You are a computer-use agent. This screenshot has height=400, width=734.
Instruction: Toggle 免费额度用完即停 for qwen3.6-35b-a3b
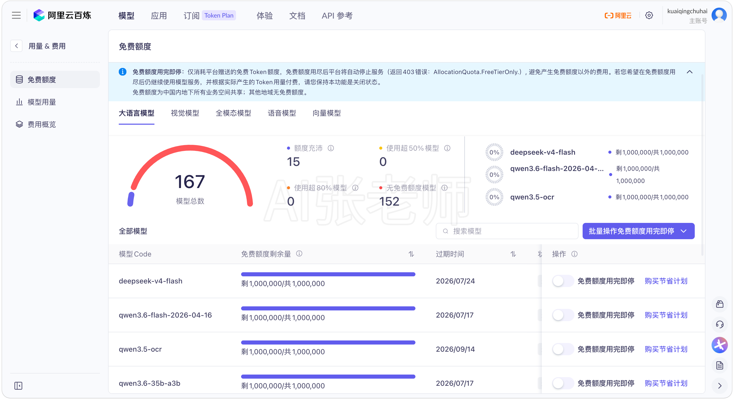(562, 383)
